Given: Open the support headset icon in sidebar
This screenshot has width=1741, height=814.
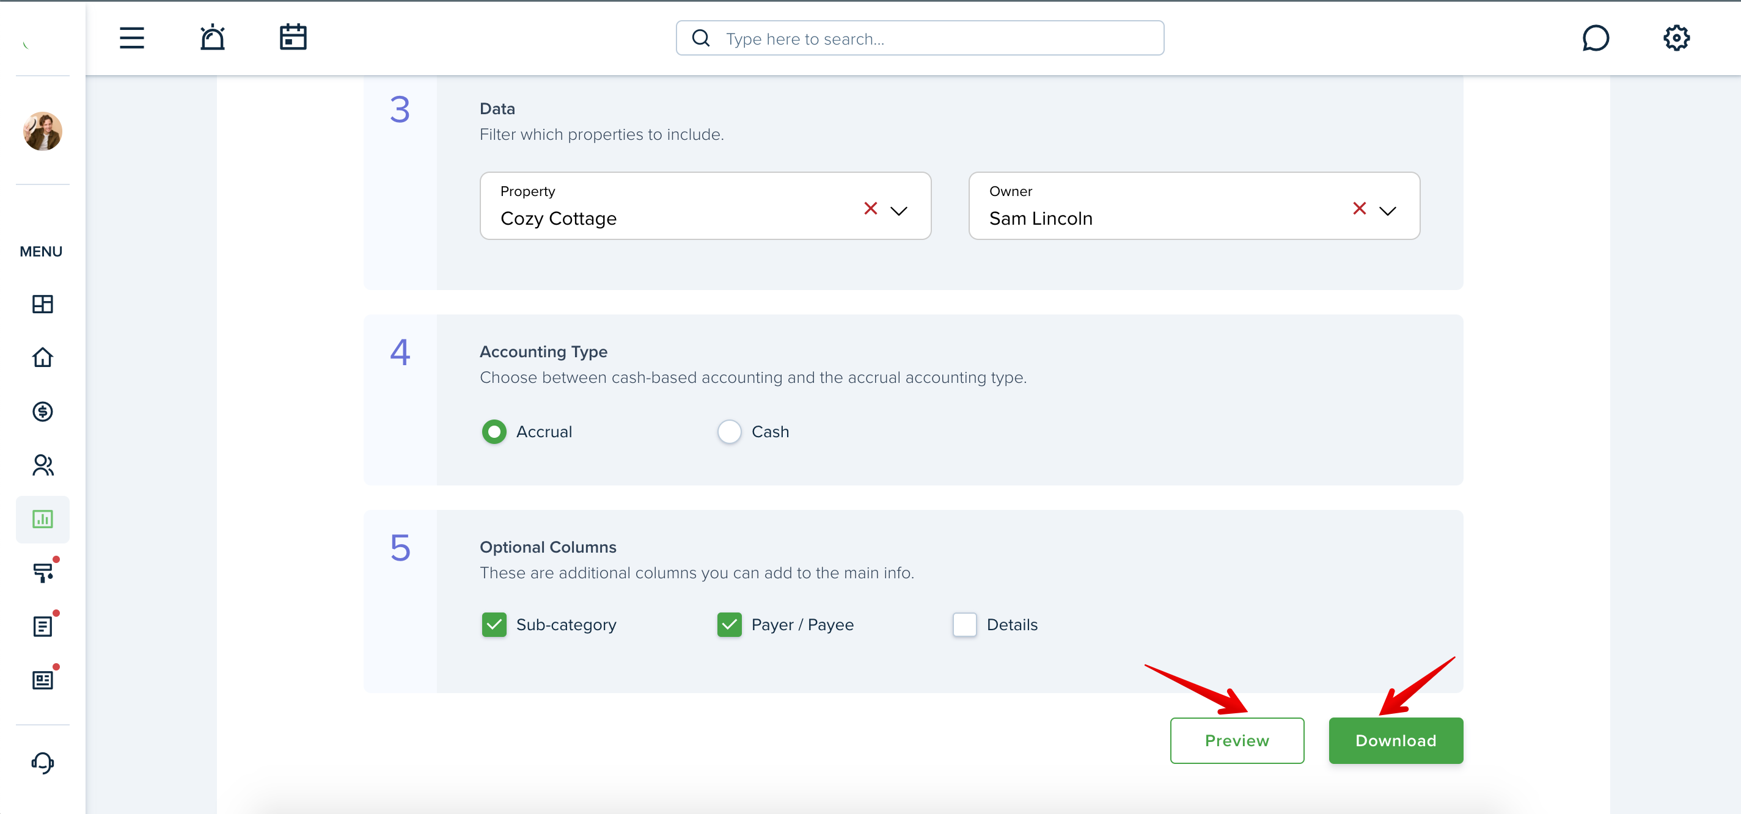Looking at the screenshot, I should click(43, 763).
